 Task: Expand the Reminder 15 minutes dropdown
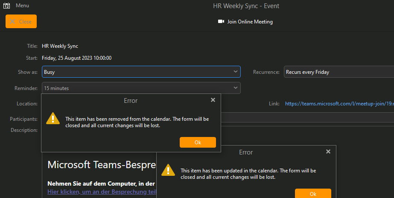pyautogui.click(x=141, y=88)
